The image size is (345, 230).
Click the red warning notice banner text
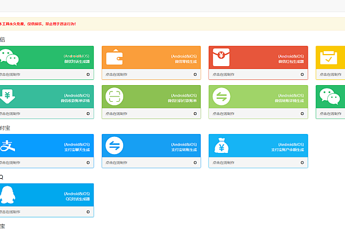(x=38, y=24)
